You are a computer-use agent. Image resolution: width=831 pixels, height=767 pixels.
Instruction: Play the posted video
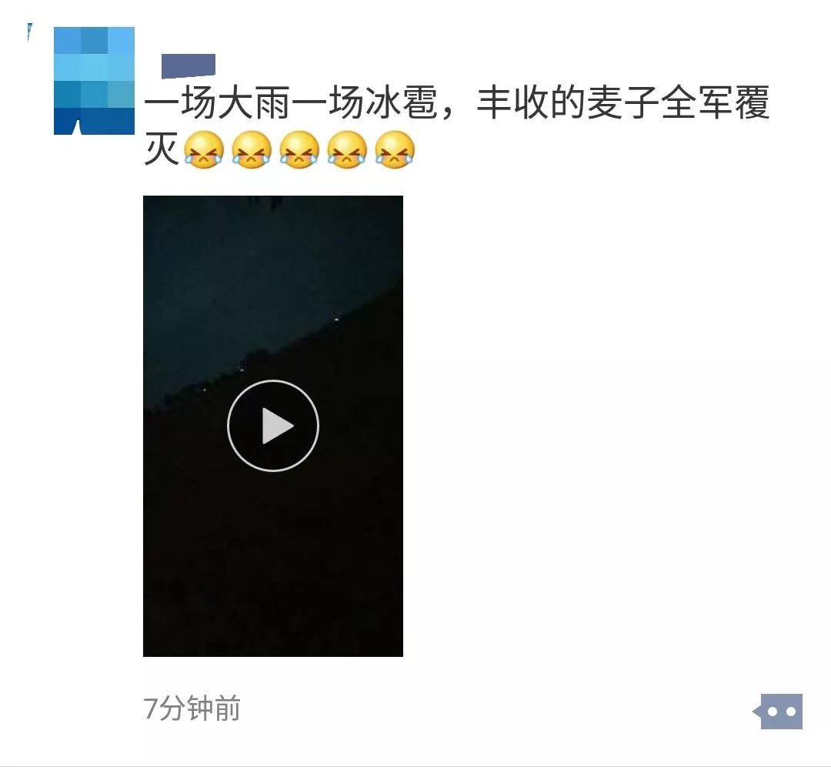[273, 425]
